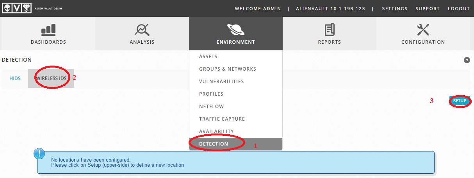The image size is (474, 178).
Task: Open Groups & Networks menu entry
Action: tap(228, 69)
